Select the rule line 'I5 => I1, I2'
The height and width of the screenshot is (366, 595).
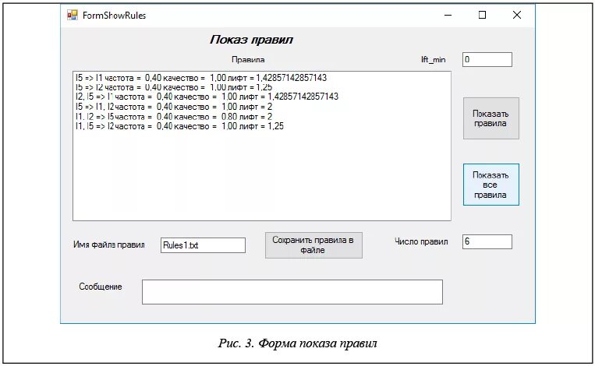174,107
